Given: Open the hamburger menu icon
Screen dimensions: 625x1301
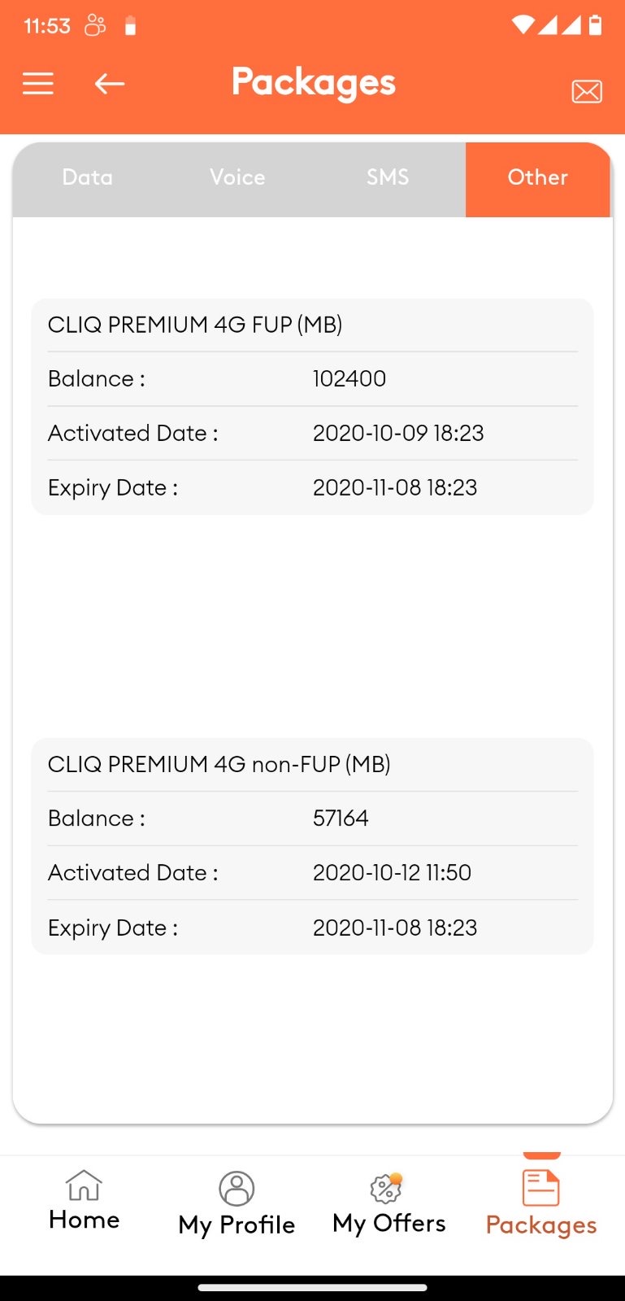Looking at the screenshot, I should [x=38, y=83].
